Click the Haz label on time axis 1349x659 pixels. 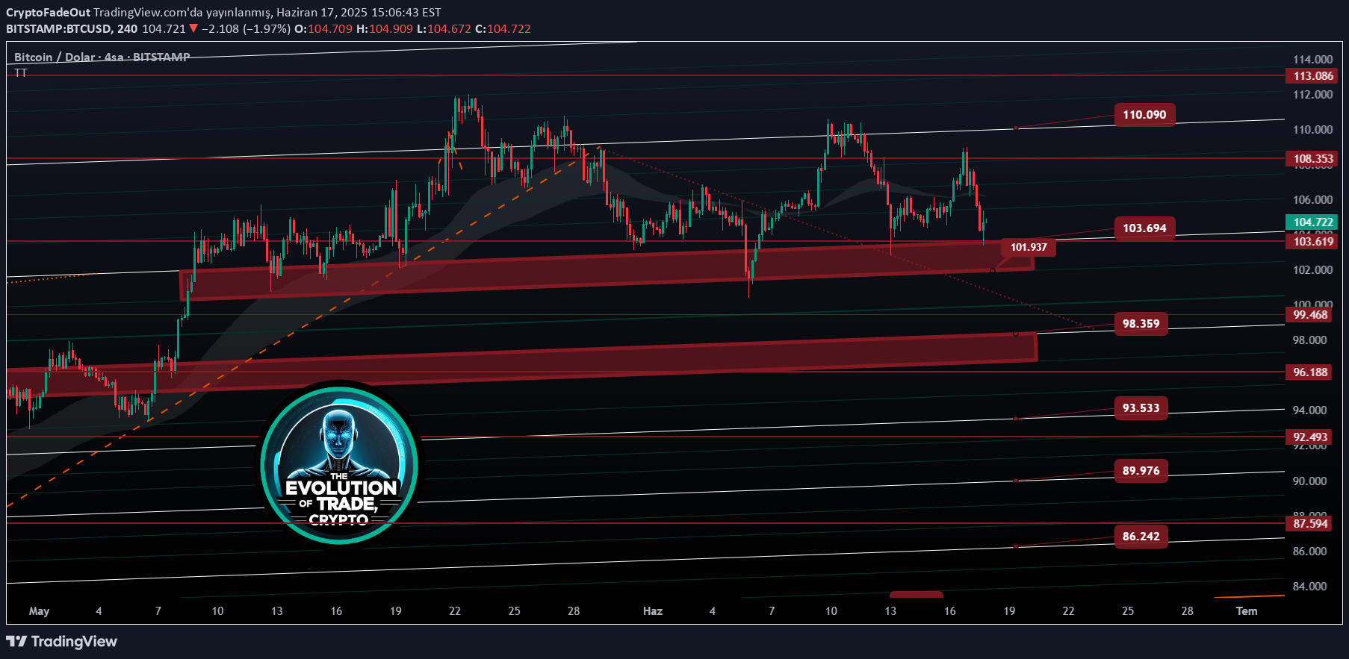point(653,611)
